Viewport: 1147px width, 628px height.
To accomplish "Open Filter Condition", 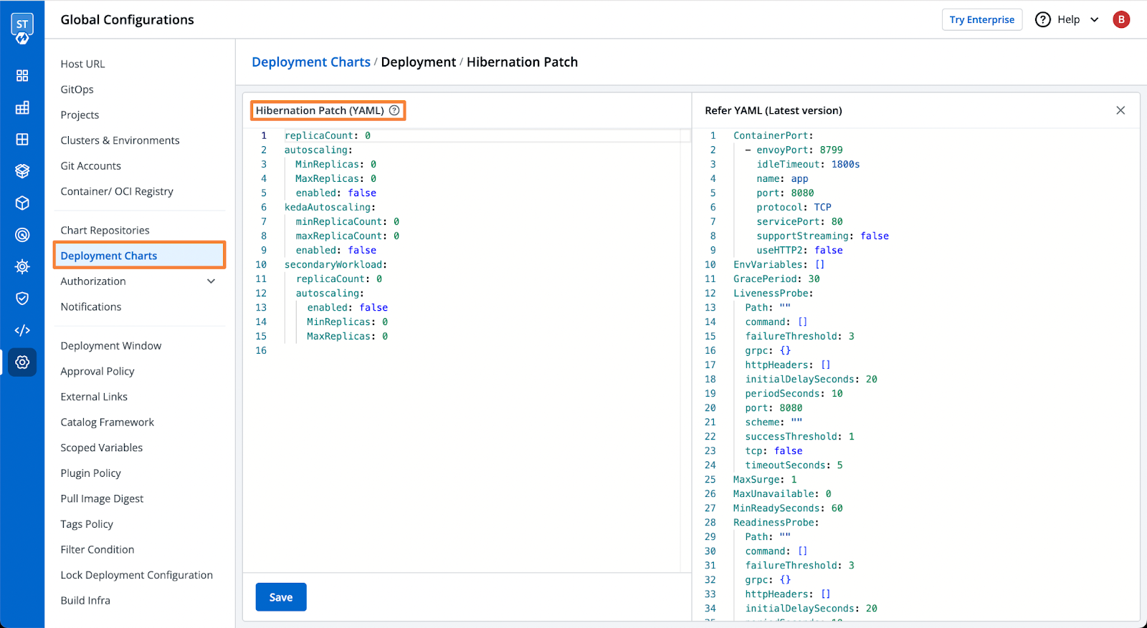I will coord(97,550).
